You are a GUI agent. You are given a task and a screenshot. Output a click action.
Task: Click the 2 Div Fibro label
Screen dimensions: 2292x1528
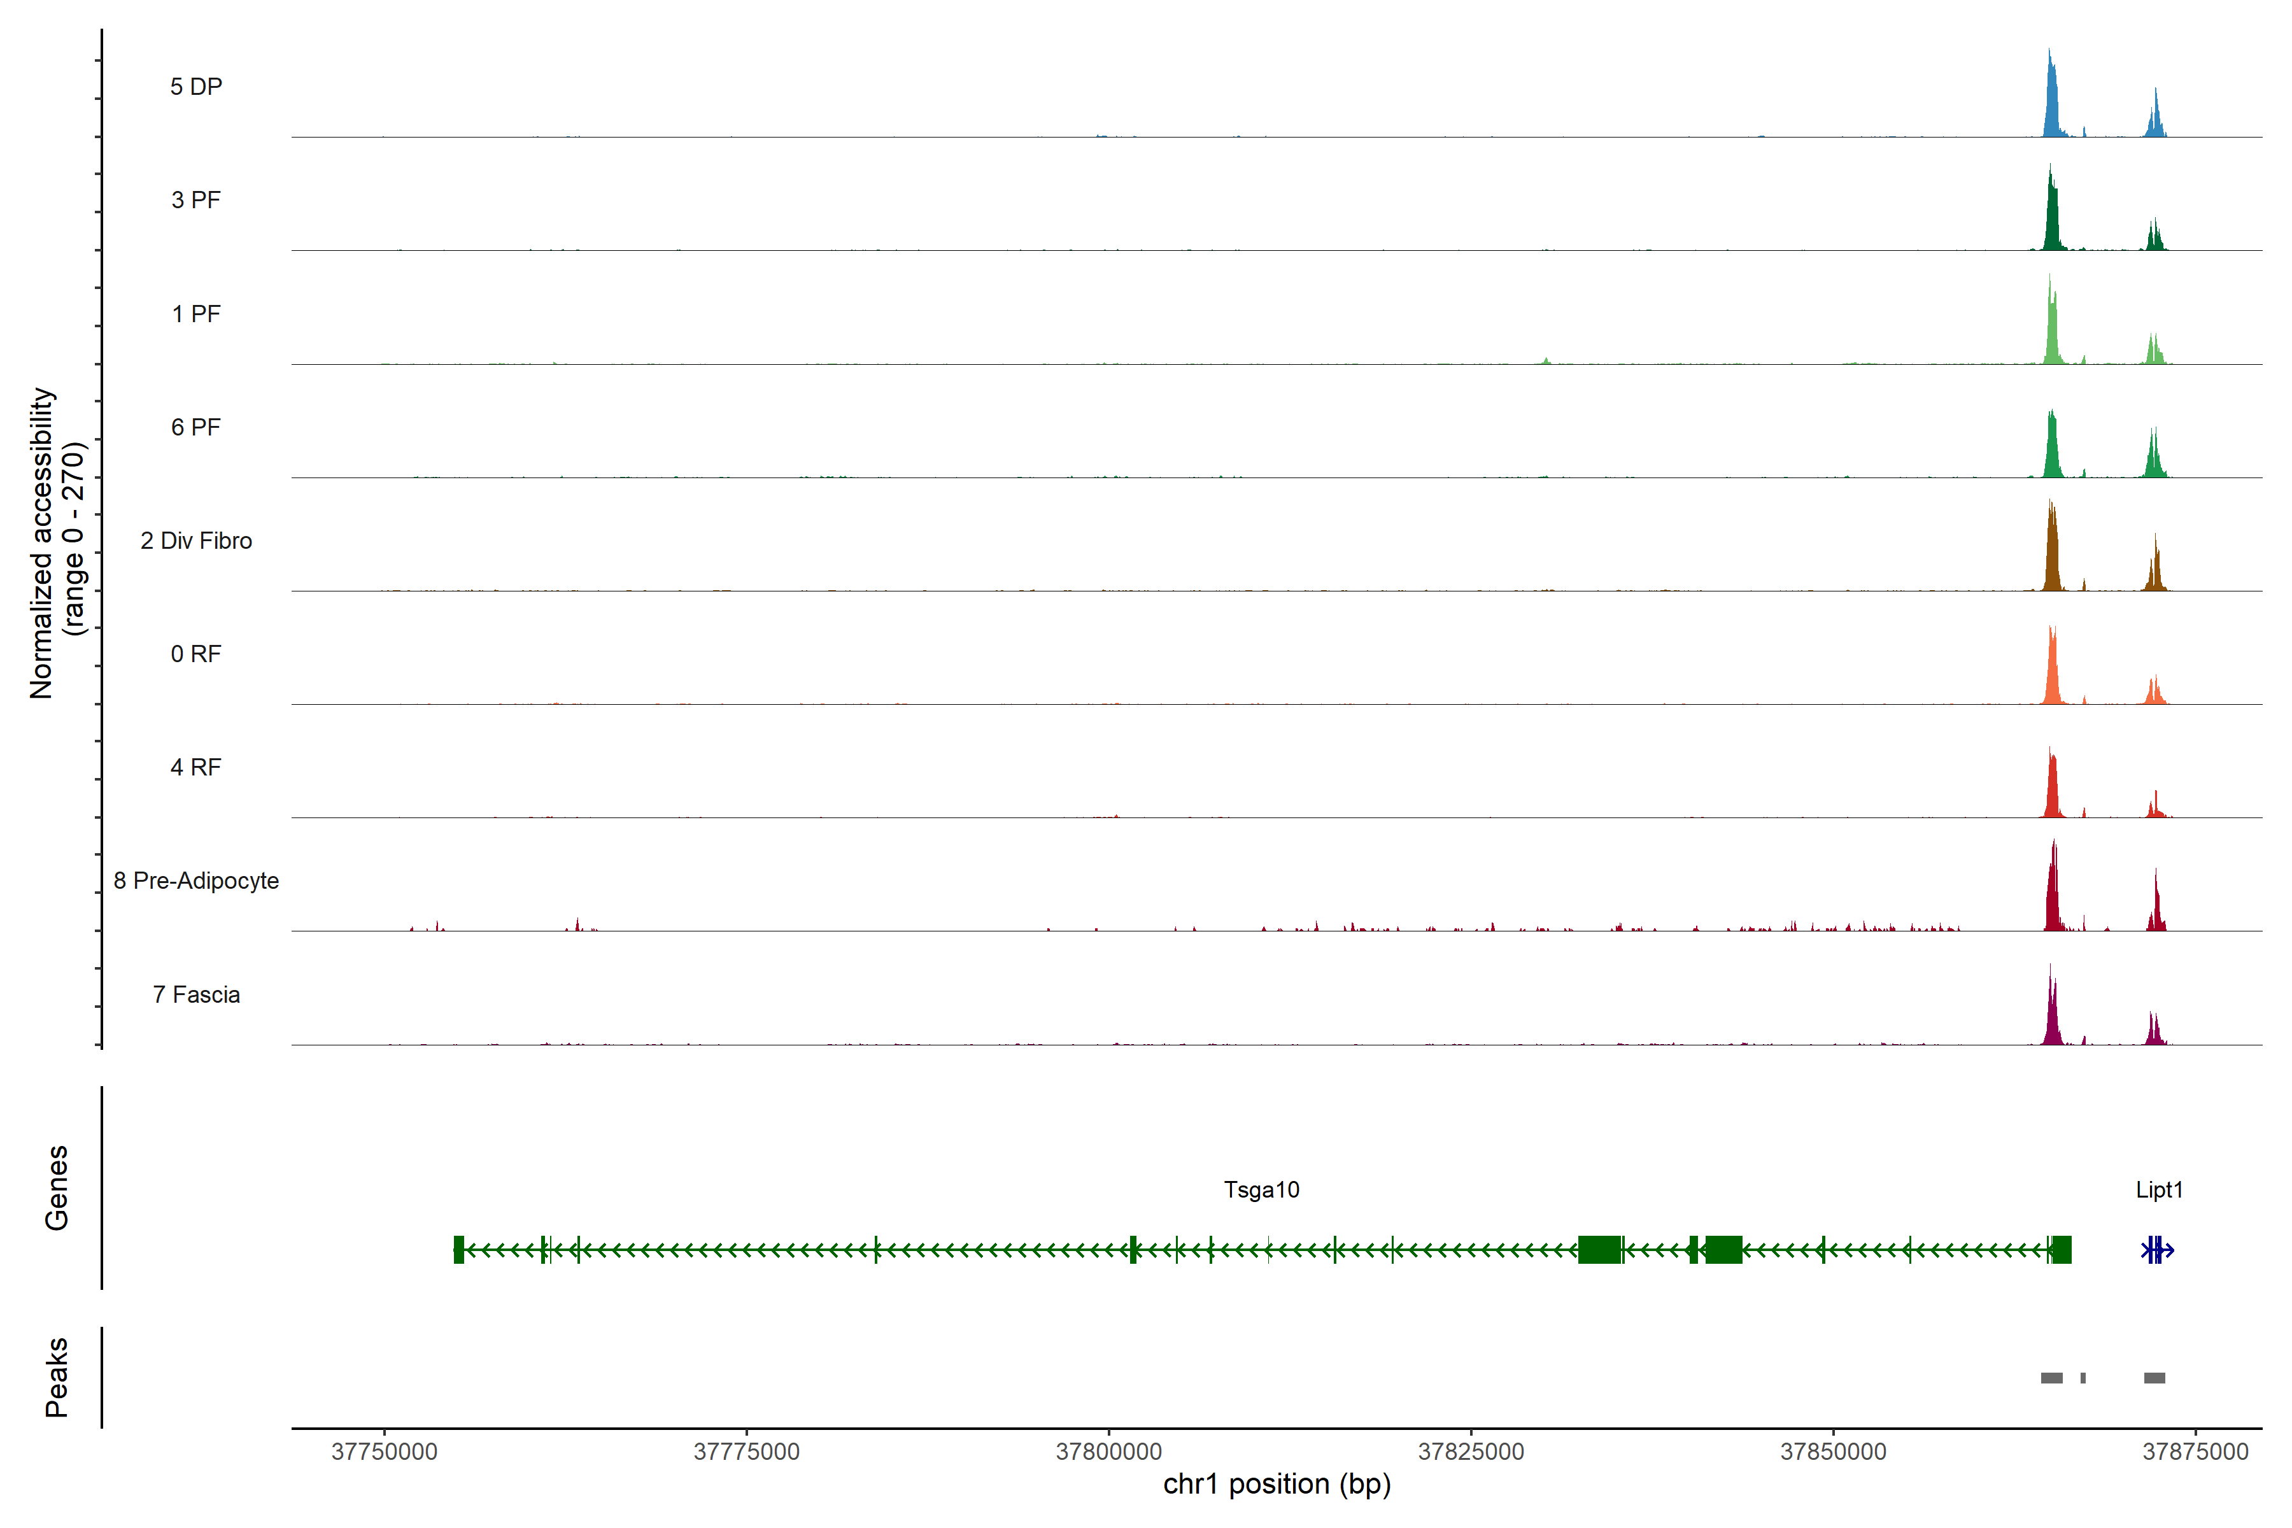[196, 540]
